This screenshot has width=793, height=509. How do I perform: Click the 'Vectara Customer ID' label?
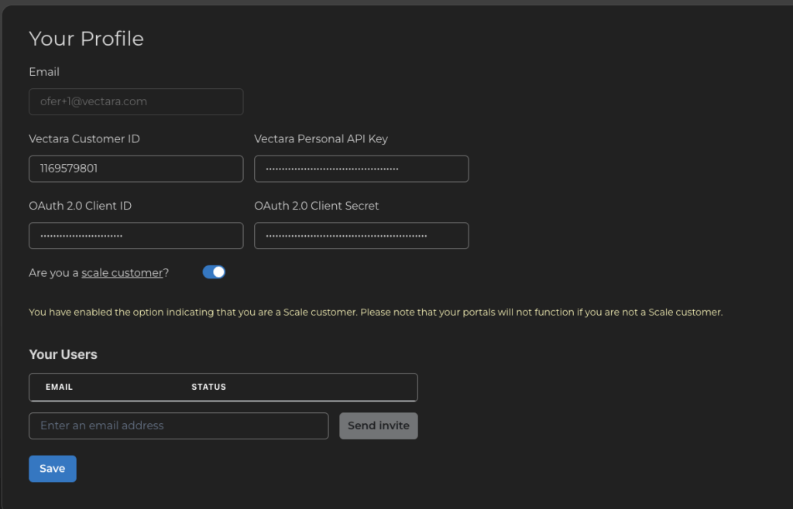click(x=84, y=139)
